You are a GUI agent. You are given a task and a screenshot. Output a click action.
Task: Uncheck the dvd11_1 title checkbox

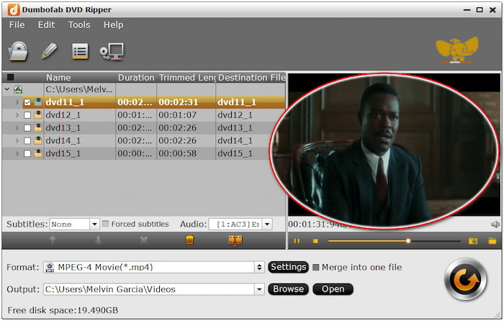pos(27,102)
